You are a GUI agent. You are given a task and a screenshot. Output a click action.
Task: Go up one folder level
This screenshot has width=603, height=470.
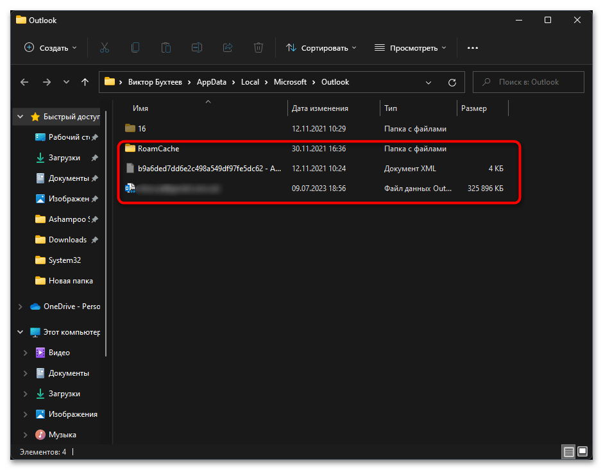(85, 82)
